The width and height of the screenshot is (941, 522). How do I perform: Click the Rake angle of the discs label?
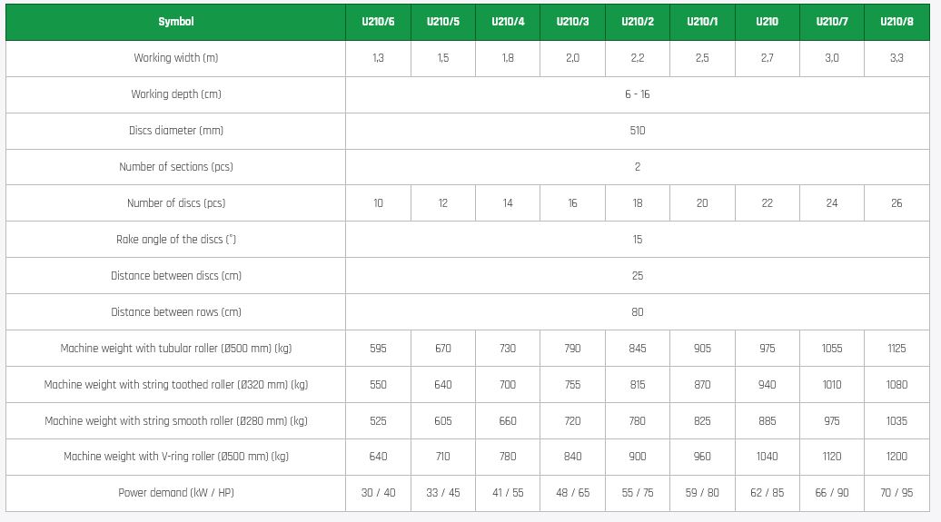tap(175, 240)
